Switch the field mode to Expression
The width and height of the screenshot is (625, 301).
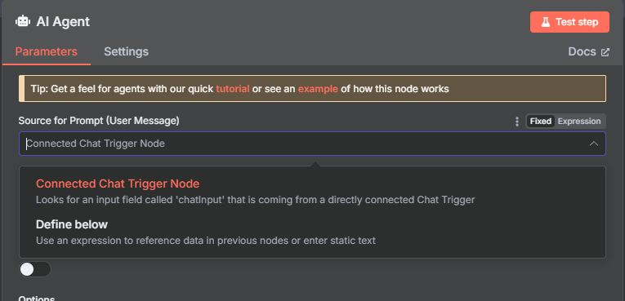pyautogui.click(x=578, y=122)
